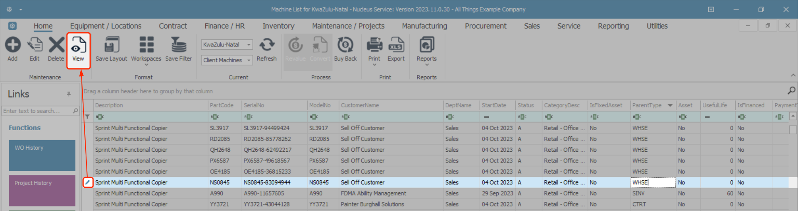
Task: Export the list to XLS
Action: pos(396,45)
